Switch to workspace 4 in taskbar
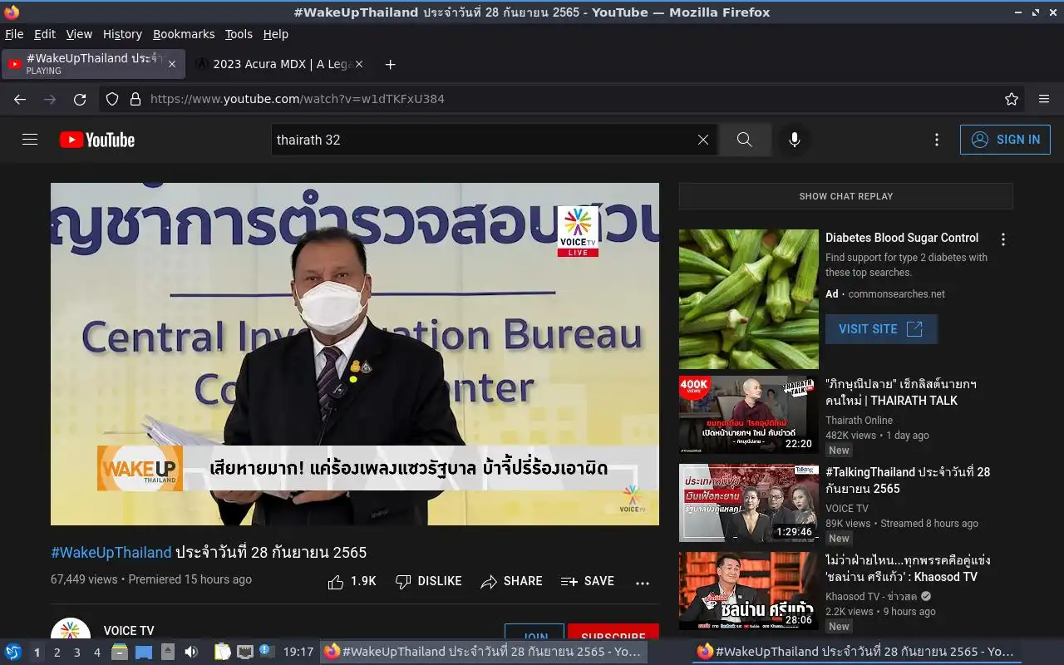This screenshot has height=665, width=1064. point(96,653)
